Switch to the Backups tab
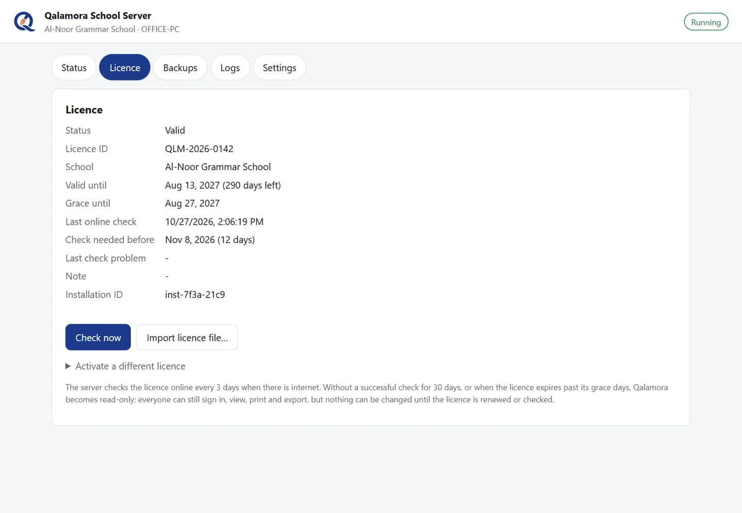Image resolution: width=742 pixels, height=513 pixels. 180,68
